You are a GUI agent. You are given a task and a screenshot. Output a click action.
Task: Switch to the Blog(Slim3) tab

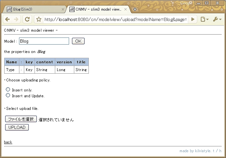[35, 9]
